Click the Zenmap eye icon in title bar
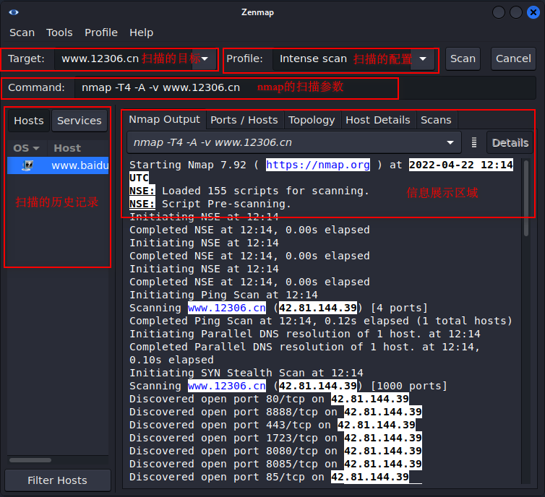This screenshot has width=545, height=497. click(x=14, y=12)
